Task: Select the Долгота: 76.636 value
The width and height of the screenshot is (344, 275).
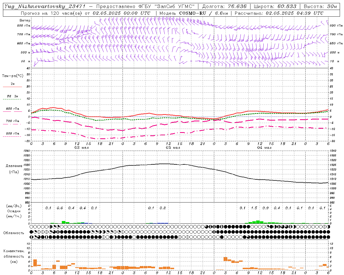Action: coord(224,6)
